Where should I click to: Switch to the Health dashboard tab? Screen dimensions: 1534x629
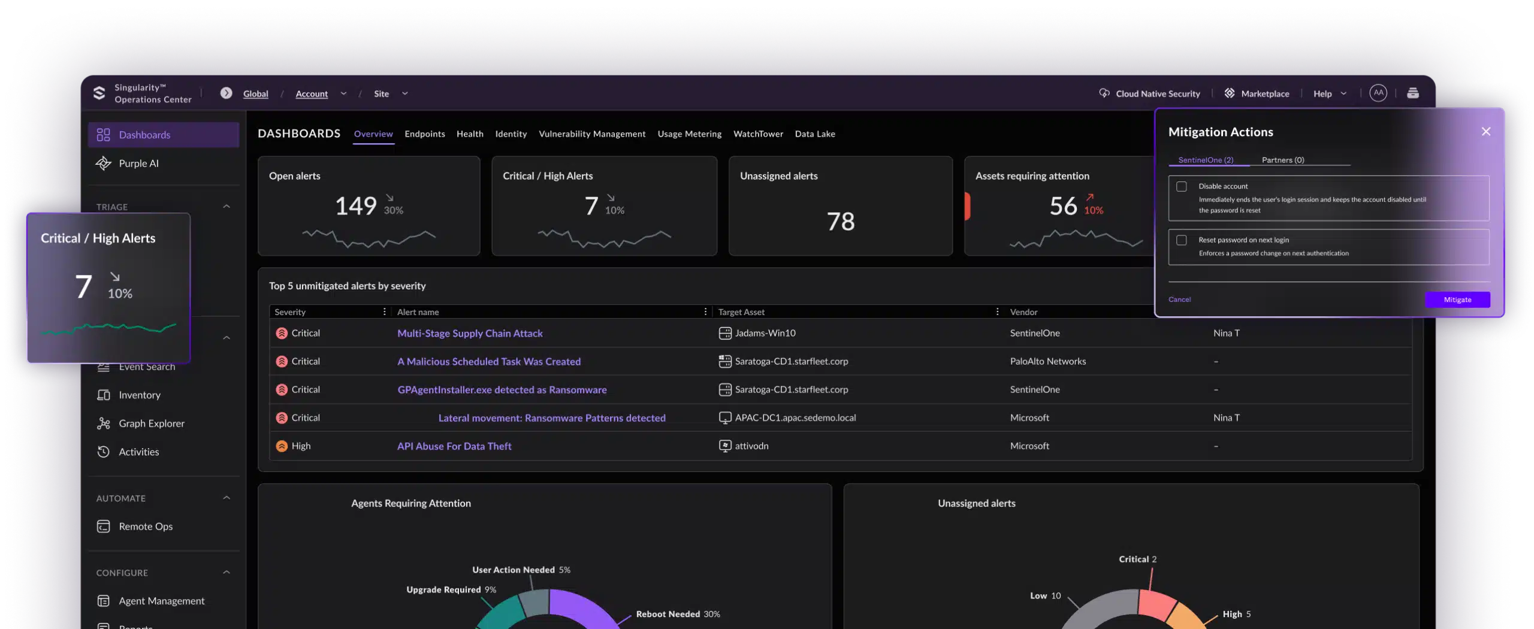pyautogui.click(x=470, y=134)
